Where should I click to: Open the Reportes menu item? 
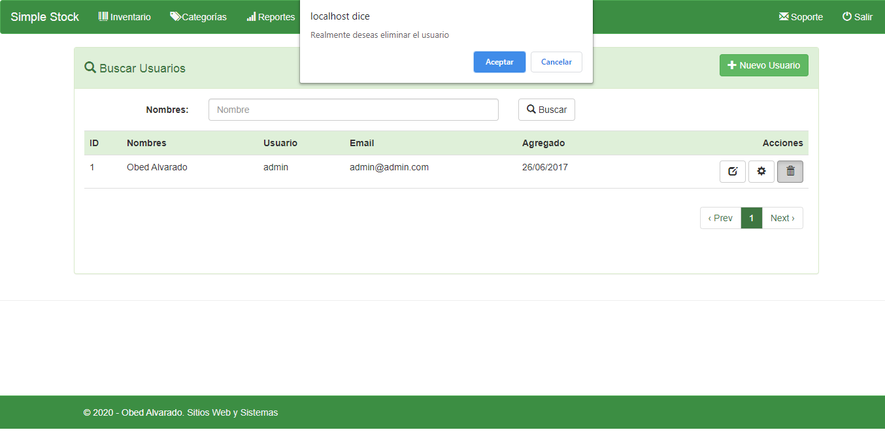pos(271,17)
